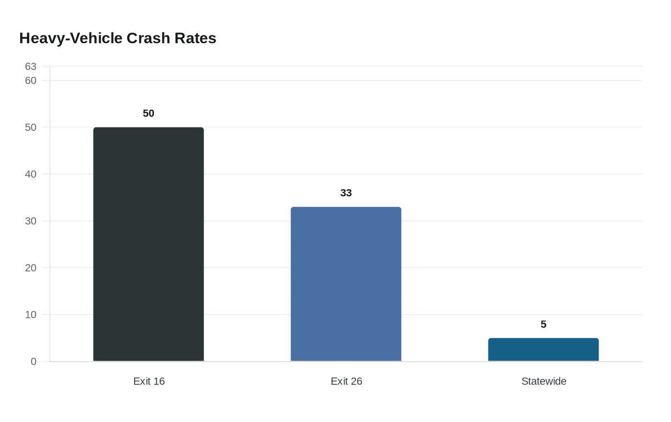
Task: Click the Exit 16 x-axis label
Action: (149, 381)
